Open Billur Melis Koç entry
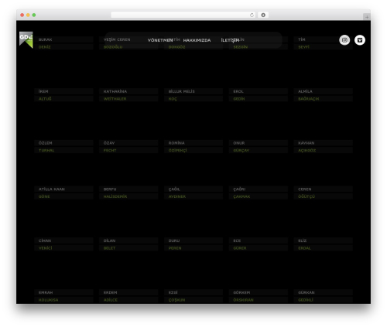 [x=193, y=95]
